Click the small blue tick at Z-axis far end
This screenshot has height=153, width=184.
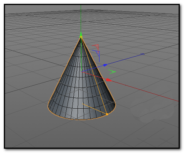142,54
